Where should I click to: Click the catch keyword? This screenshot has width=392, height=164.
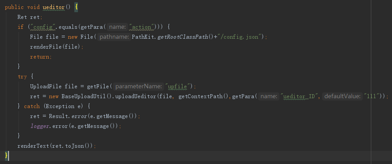click(x=32, y=106)
